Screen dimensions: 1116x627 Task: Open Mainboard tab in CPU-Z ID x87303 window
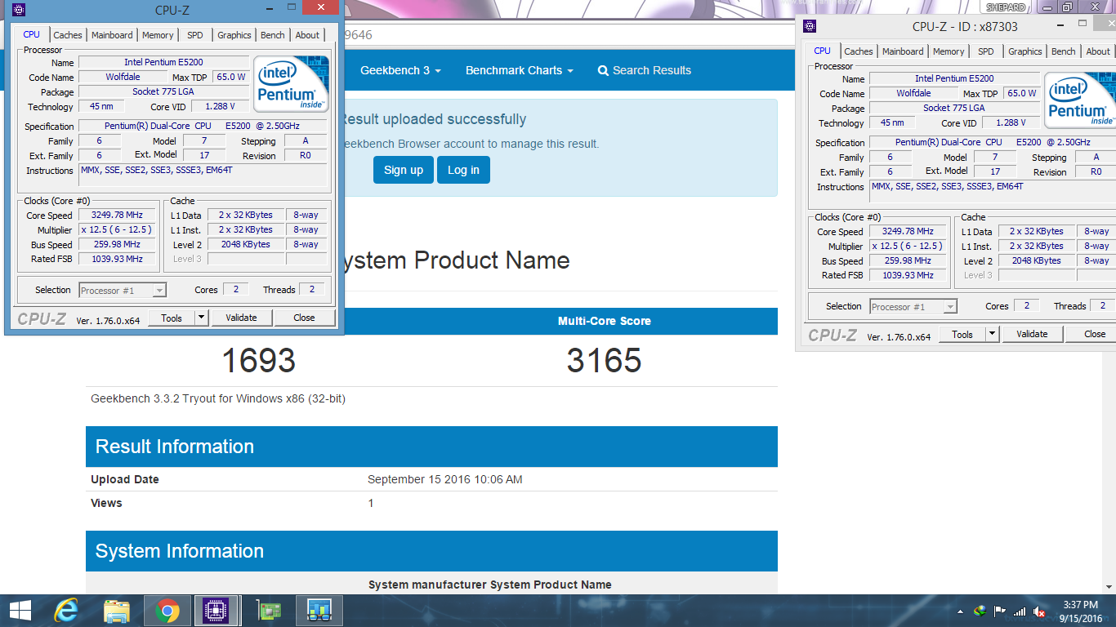click(903, 51)
